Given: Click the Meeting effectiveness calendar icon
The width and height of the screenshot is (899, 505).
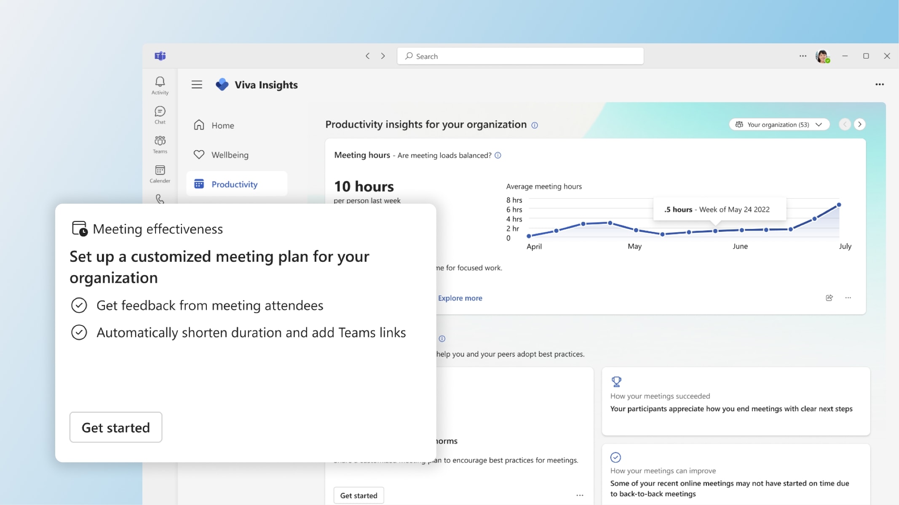Looking at the screenshot, I should (80, 229).
